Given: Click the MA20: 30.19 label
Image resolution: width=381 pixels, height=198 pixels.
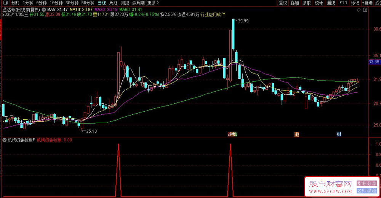Looking at the screenshot, I should (x=106, y=10).
